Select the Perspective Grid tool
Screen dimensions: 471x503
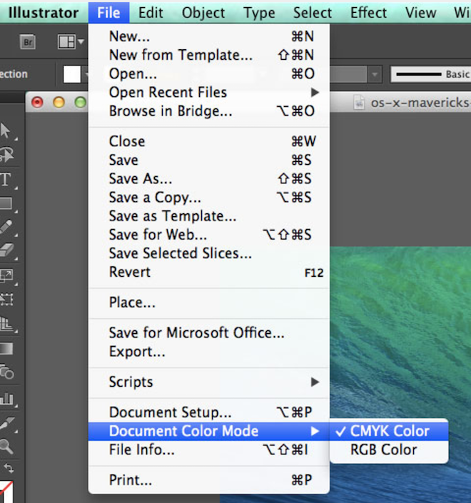click(x=6, y=323)
